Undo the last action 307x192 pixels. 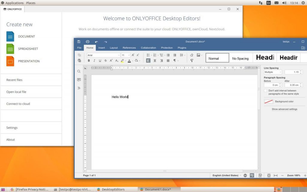click(x=97, y=42)
